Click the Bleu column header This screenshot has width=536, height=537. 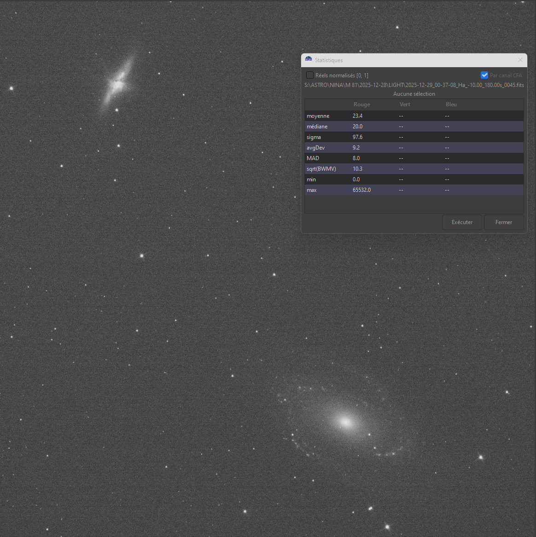point(451,104)
